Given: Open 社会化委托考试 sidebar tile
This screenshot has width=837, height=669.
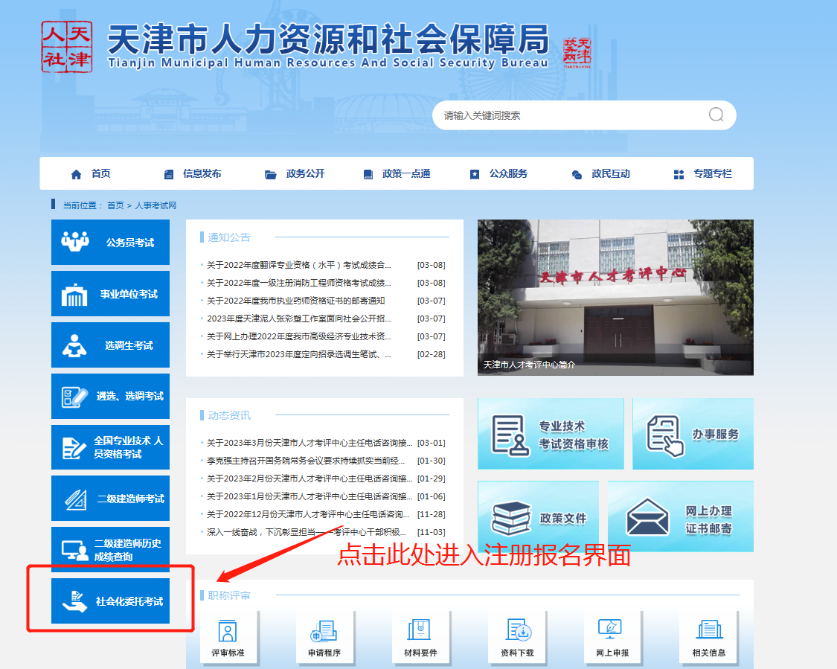Looking at the screenshot, I should tap(110, 601).
